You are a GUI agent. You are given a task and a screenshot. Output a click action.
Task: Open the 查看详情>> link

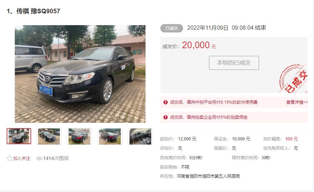tap(297, 102)
